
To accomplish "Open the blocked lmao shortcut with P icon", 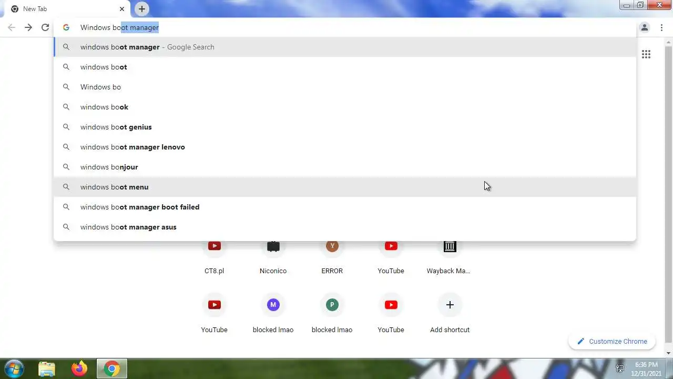I will [x=332, y=313].
